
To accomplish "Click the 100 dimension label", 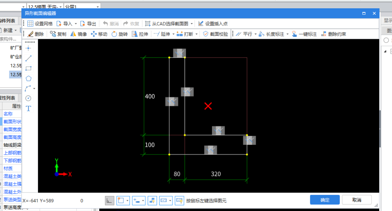I will point(150,145).
